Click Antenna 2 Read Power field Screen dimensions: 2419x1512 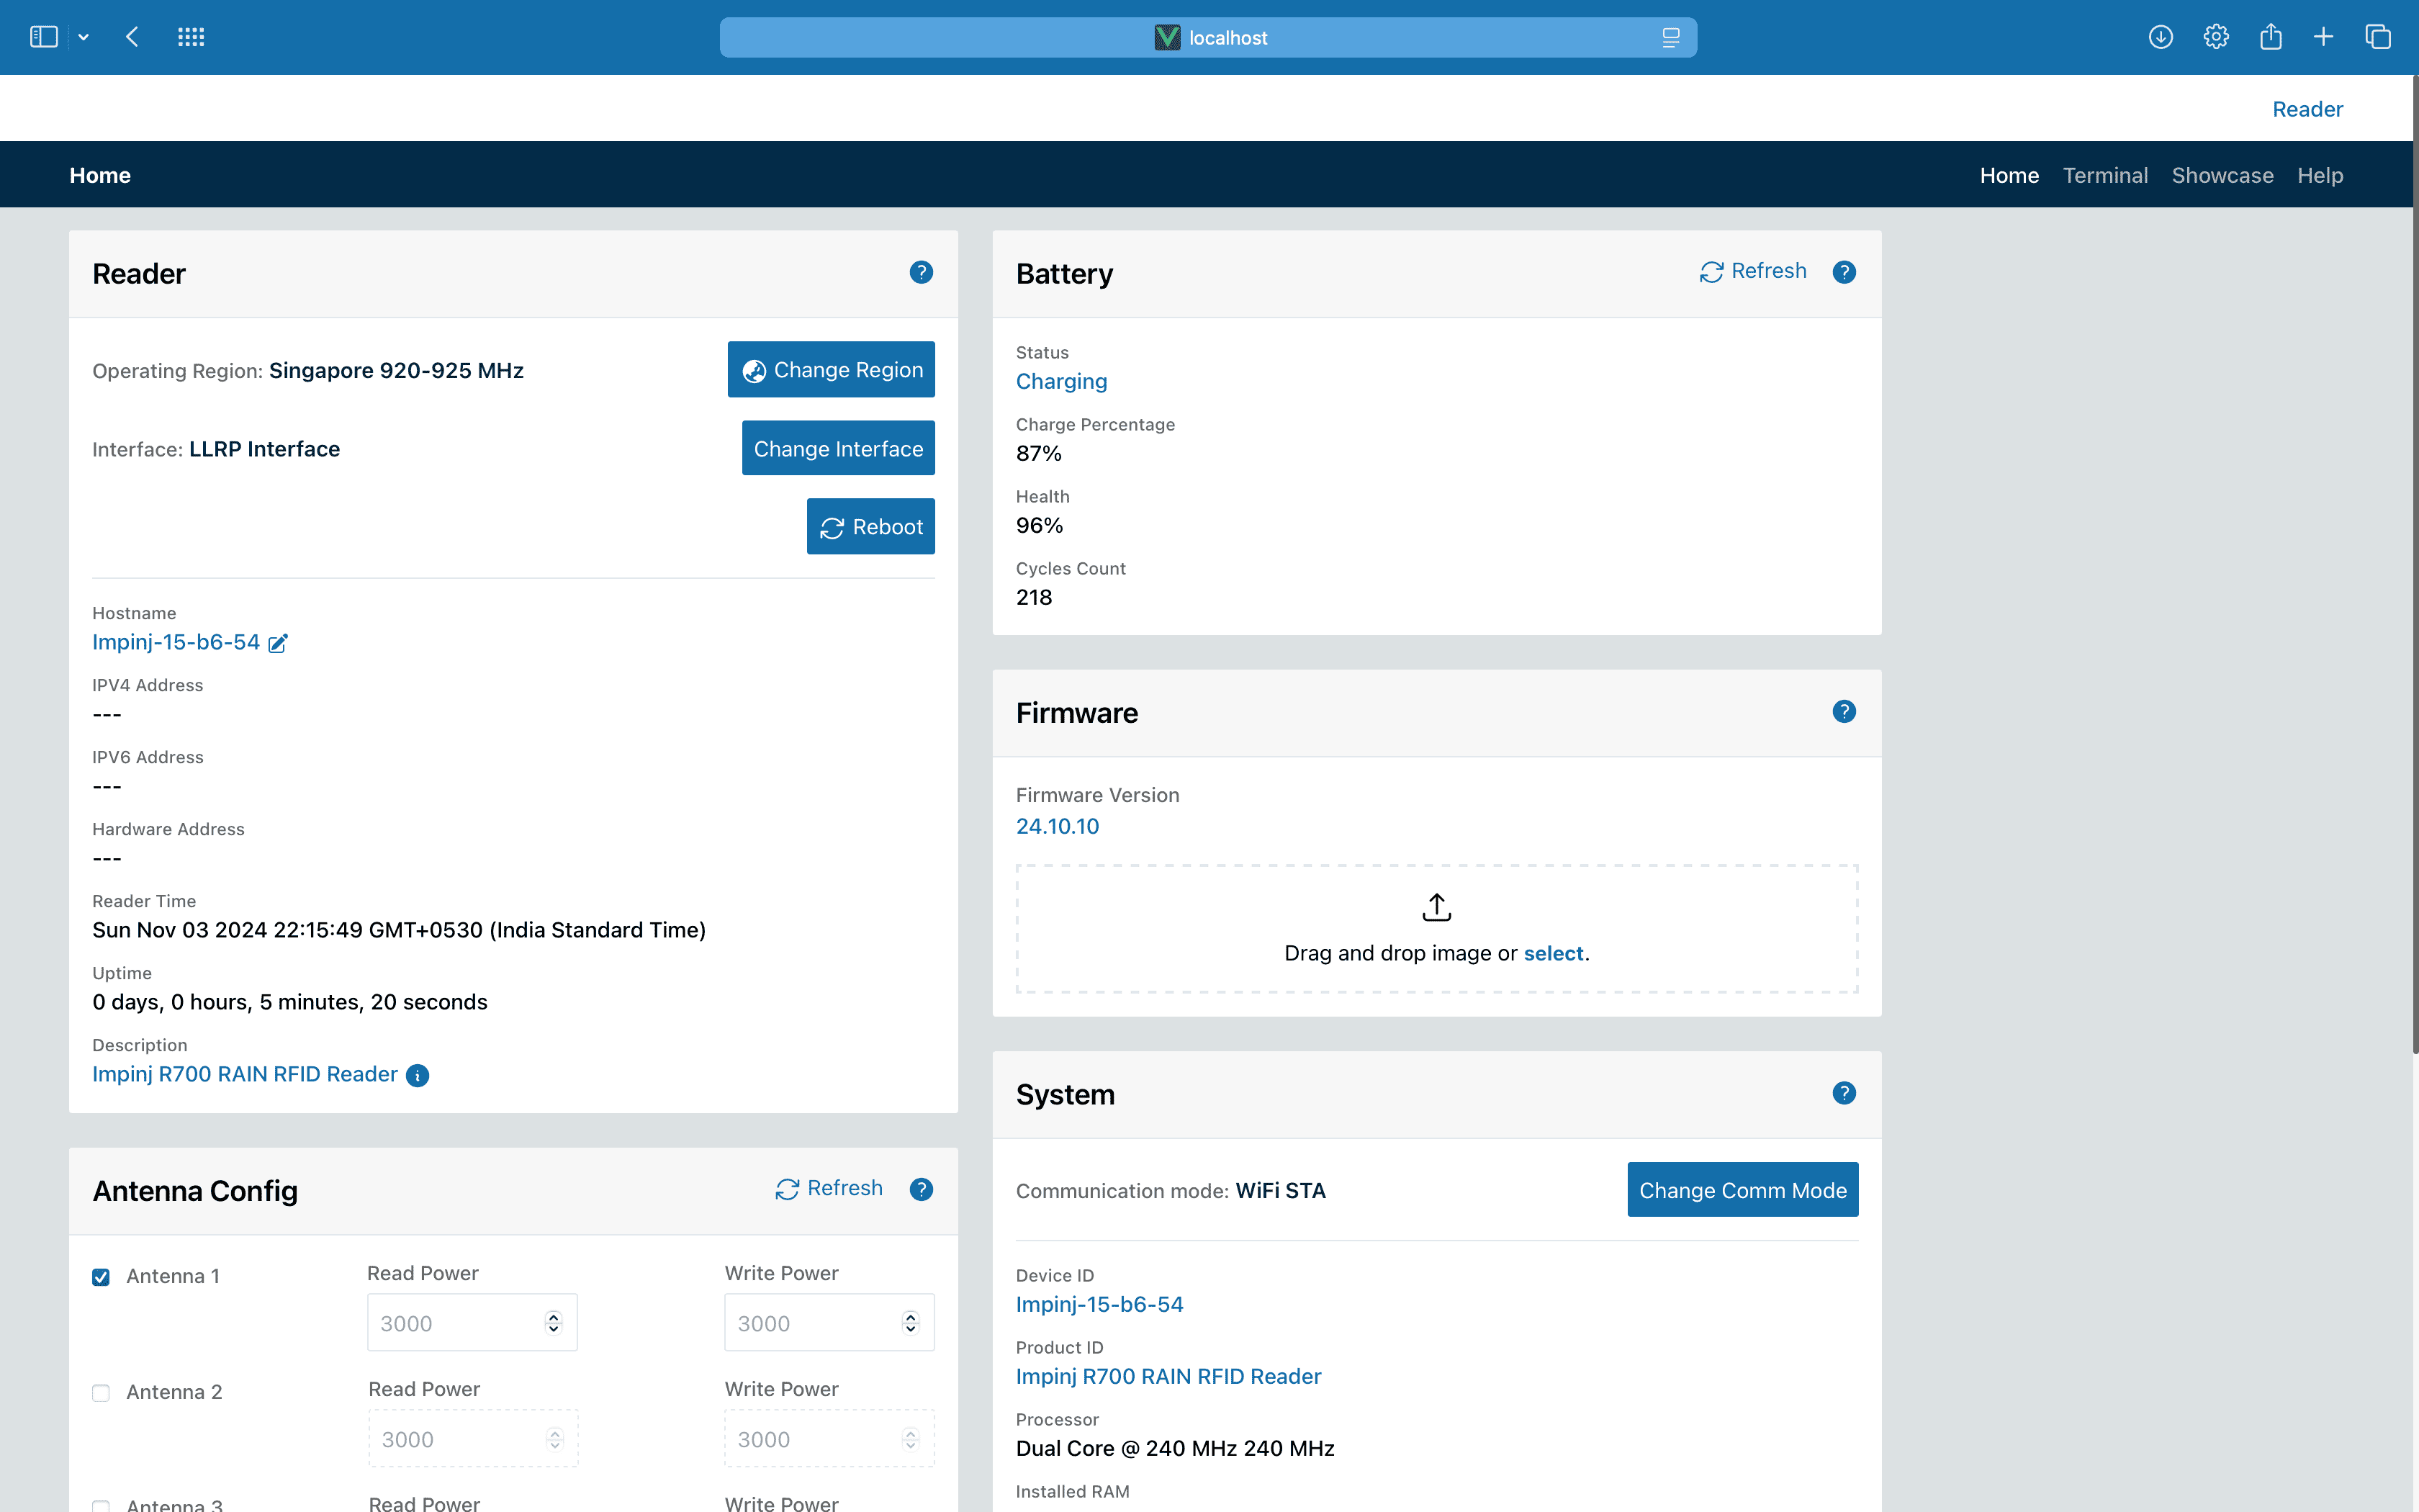point(473,1439)
